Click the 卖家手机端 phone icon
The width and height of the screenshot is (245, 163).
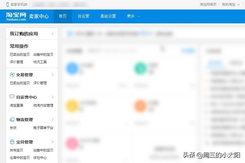(x=7, y=5)
